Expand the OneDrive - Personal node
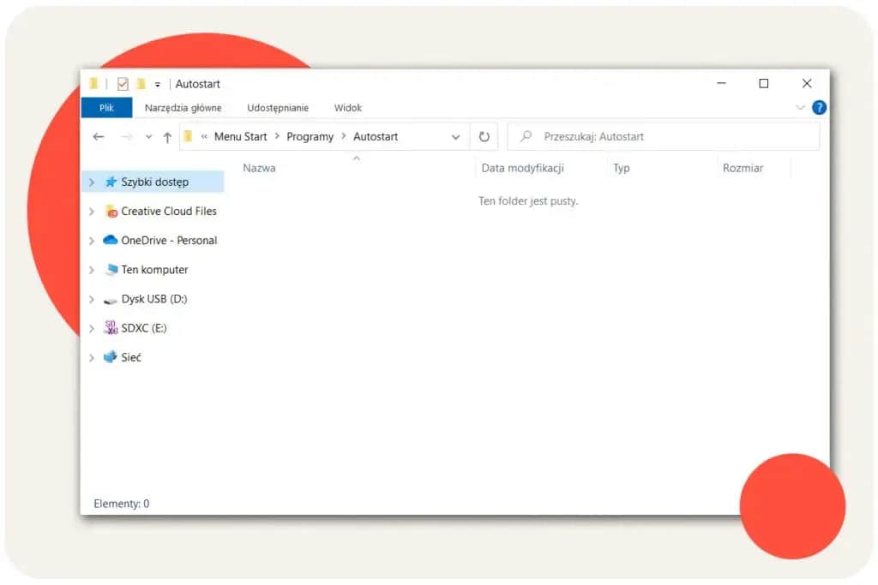This screenshot has width=878, height=585. (x=92, y=241)
